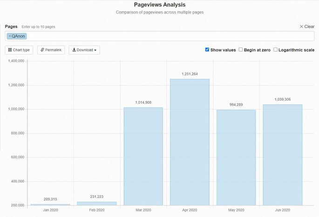
Task: Click the Download arrow icon
Action: pos(74,50)
